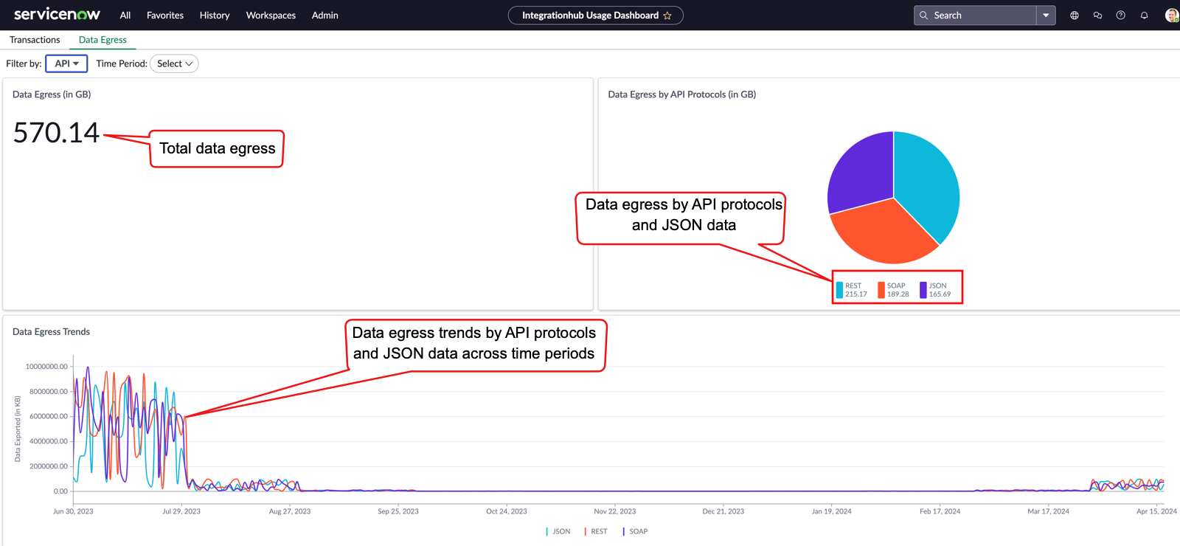Screen dimensions: 1180x546
Task: Open the All menu
Action: tap(125, 15)
